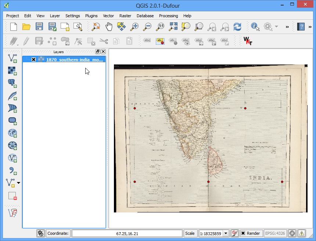Float the Layers panel
Screen dimensions: 316x241
coord(98,52)
